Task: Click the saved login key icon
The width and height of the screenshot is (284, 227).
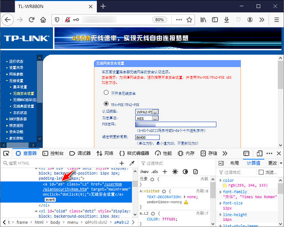Action: [x=76, y=20]
